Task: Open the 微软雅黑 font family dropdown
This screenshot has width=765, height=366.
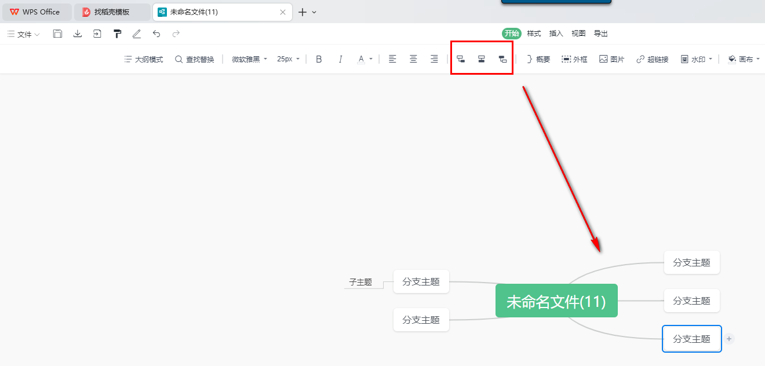Action: [x=250, y=59]
